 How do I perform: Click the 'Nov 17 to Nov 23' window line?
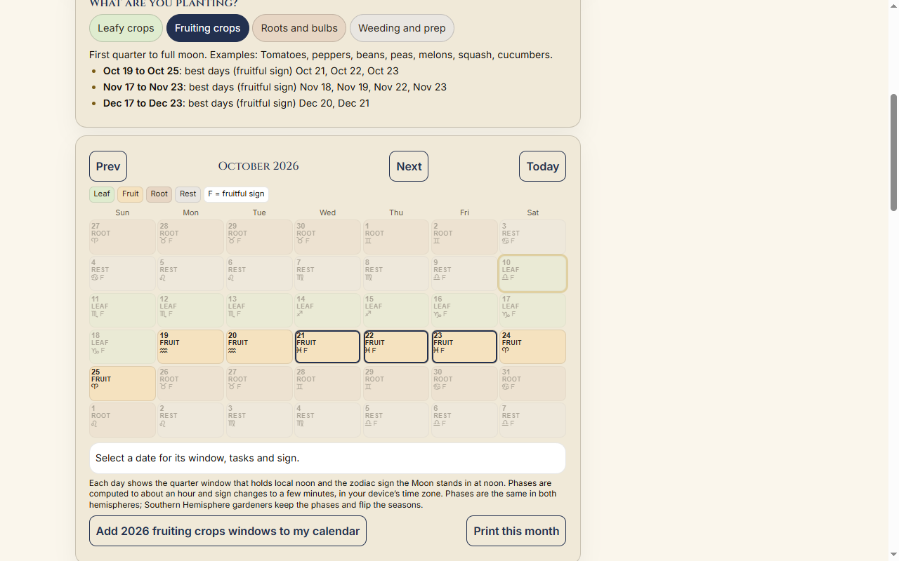[275, 87]
